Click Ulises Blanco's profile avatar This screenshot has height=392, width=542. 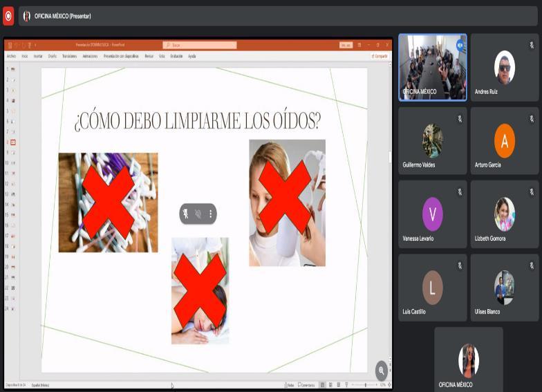tap(505, 288)
